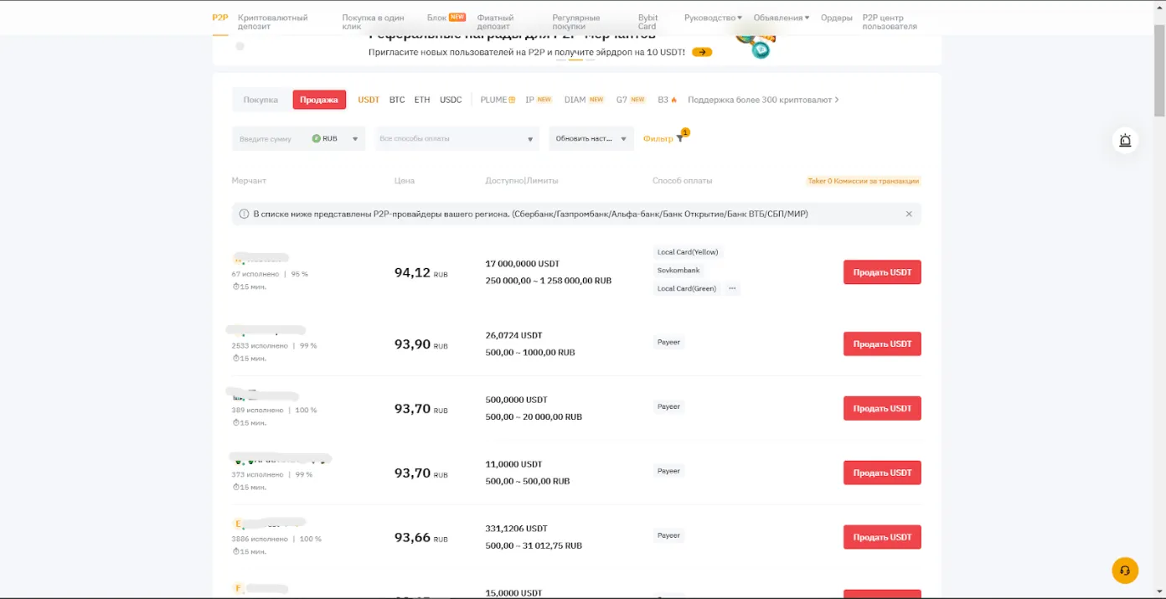Expand the Руководство menu
Screen dimensions: 1166x599
pyautogui.click(x=713, y=18)
